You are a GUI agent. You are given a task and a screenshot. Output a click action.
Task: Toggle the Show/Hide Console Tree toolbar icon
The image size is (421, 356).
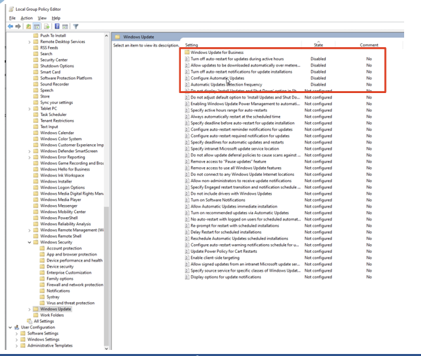(x=37, y=26)
